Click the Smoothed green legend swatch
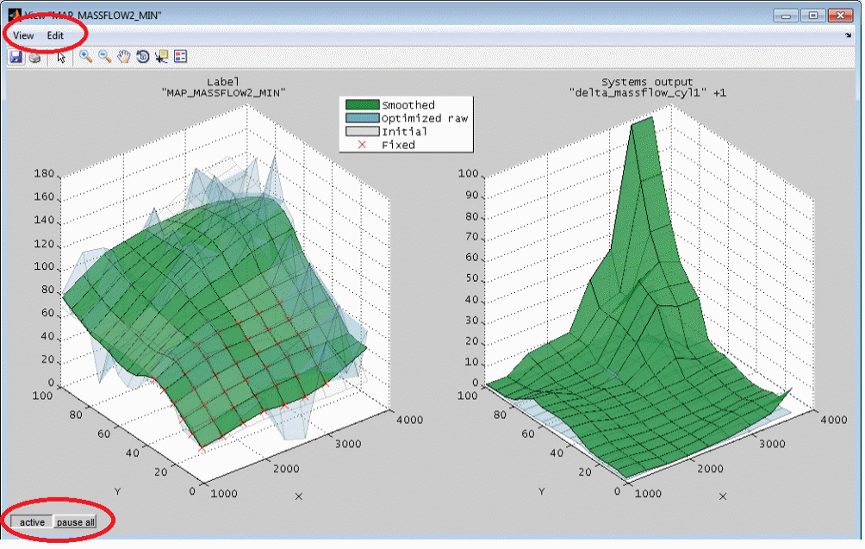 point(362,104)
